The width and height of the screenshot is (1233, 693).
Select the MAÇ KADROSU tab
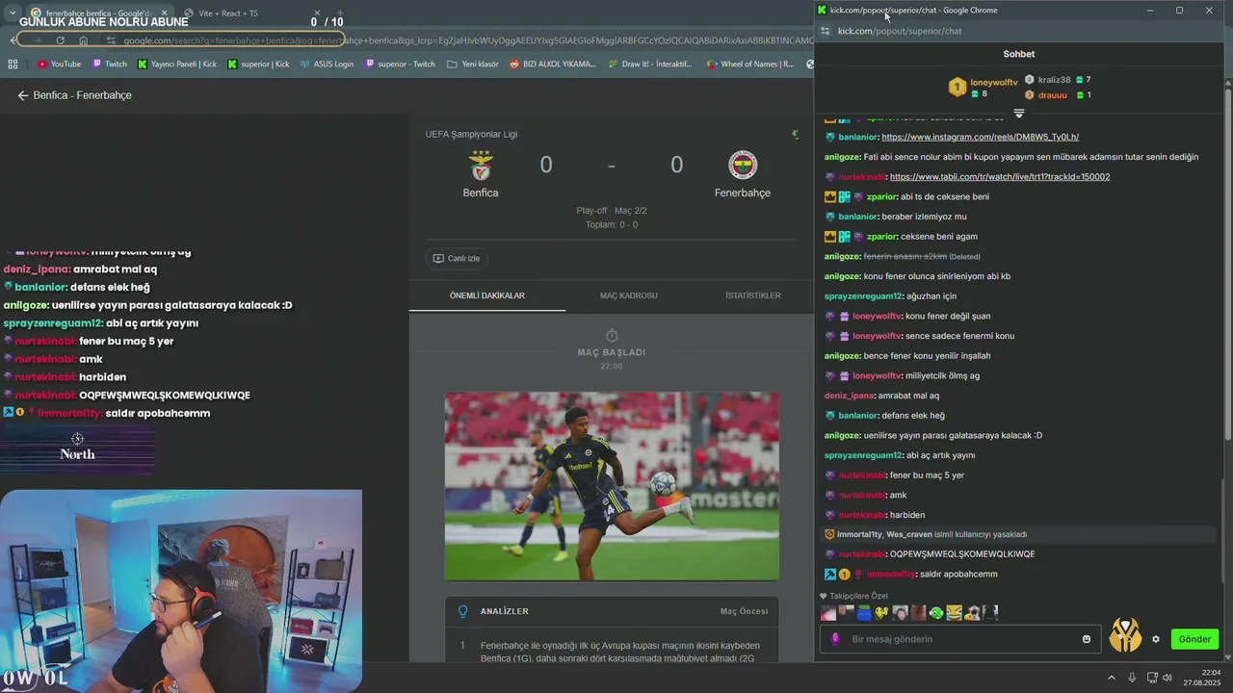point(629,295)
